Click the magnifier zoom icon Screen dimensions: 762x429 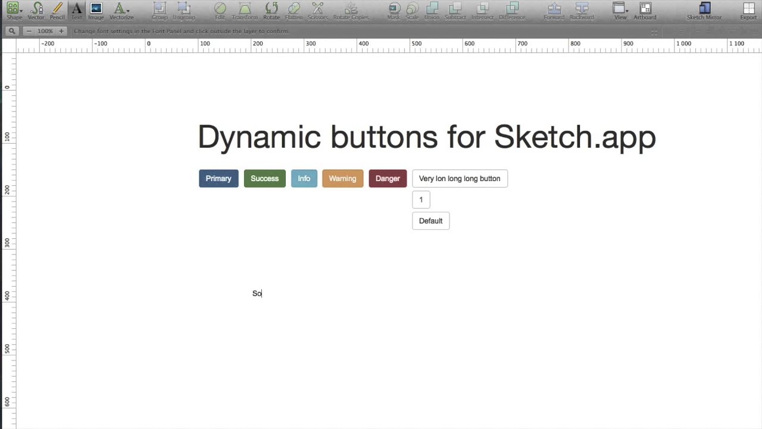[x=11, y=31]
